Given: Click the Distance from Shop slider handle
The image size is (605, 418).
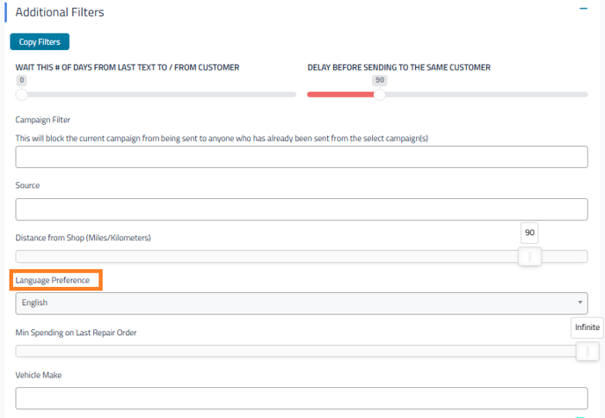Looking at the screenshot, I should click(529, 256).
